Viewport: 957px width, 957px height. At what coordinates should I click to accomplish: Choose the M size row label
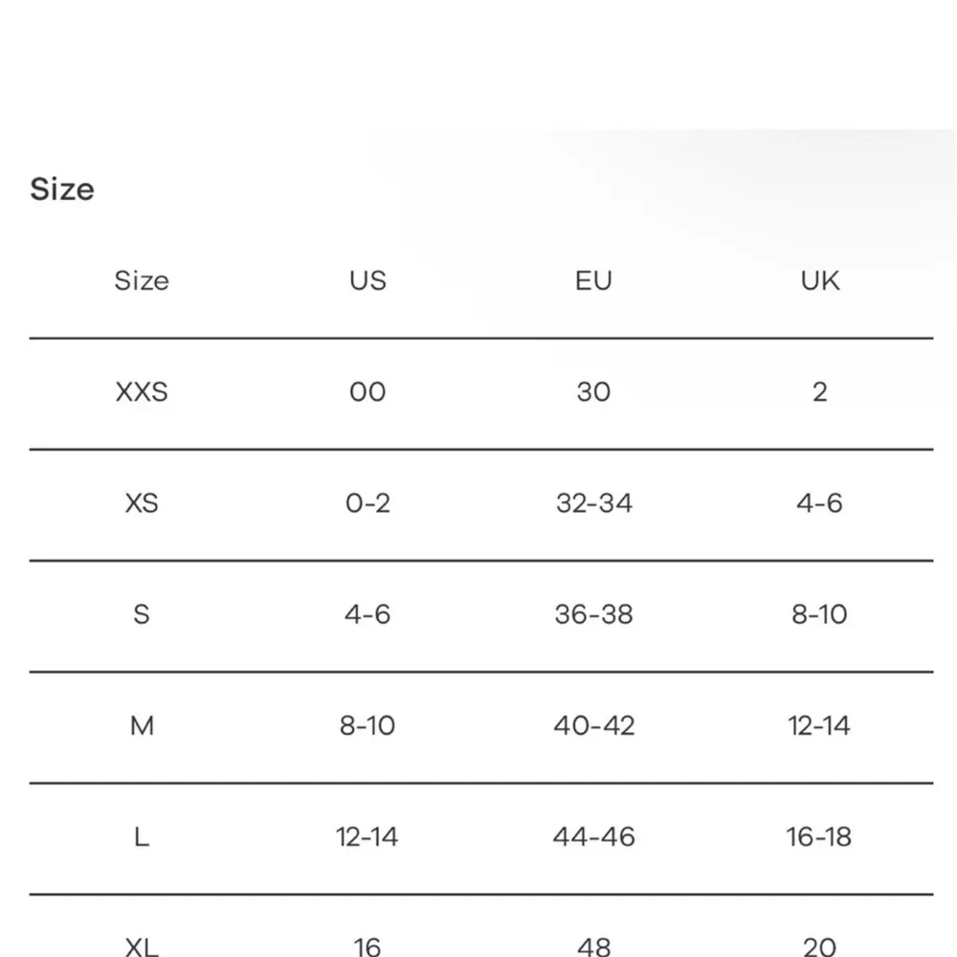142,725
